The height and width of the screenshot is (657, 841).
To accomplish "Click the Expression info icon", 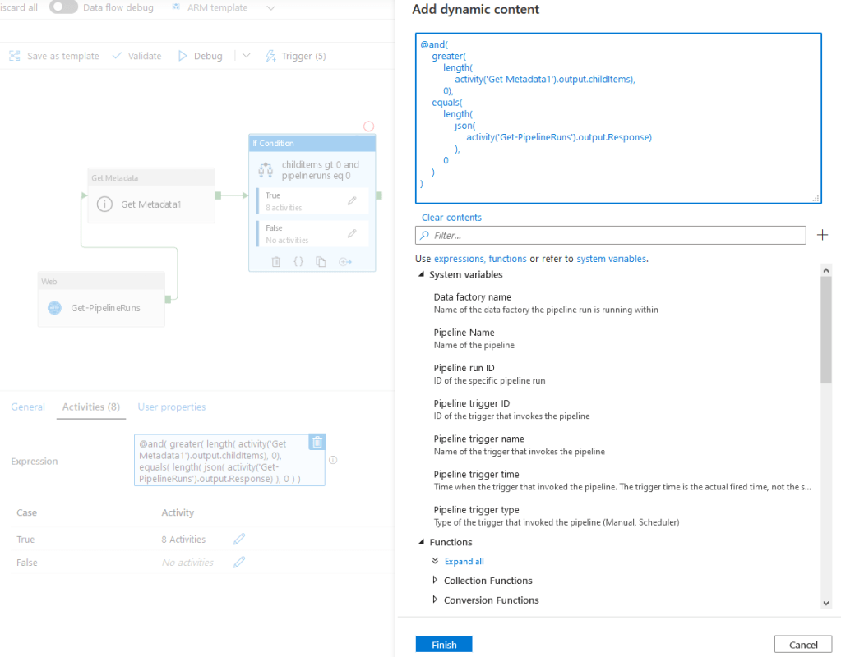I will click(334, 461).
